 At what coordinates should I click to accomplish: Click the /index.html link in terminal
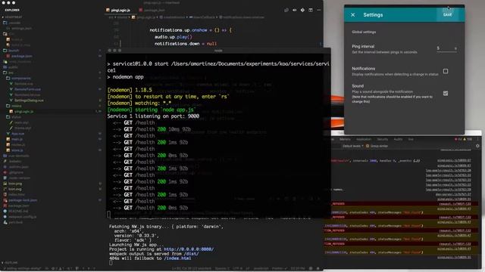(x=177, y=258)
